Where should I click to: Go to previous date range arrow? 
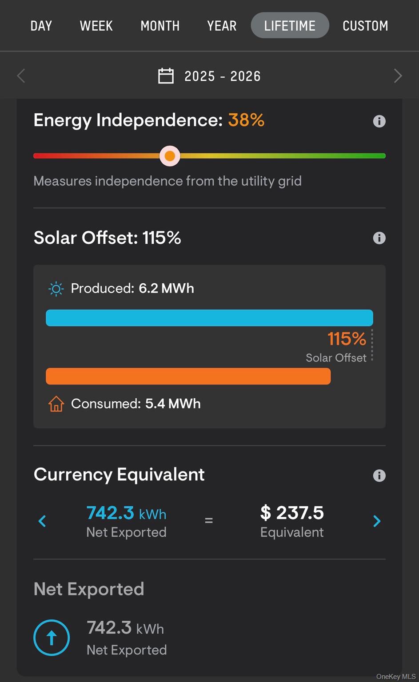[x=21, y=76]
